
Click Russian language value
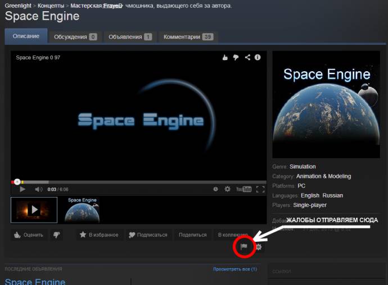coord(333,196)
